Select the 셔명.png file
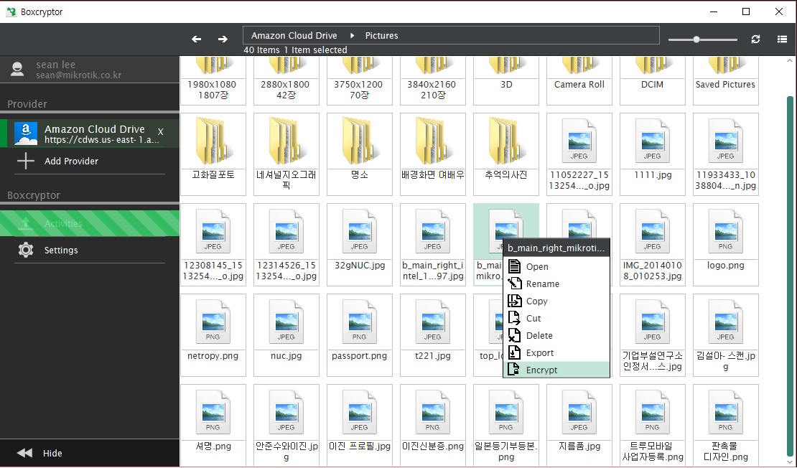Viewport: 797px width, 468px height. pyautogui.click(x=213, y=426)
